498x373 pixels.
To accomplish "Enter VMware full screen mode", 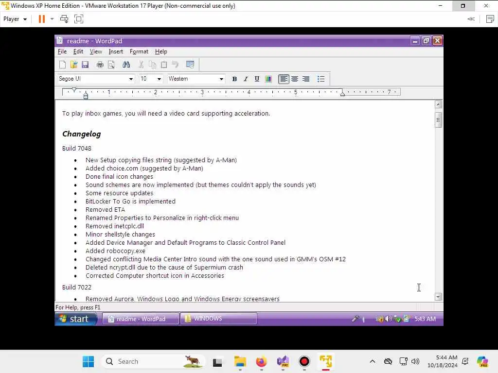I will [79, 19].
